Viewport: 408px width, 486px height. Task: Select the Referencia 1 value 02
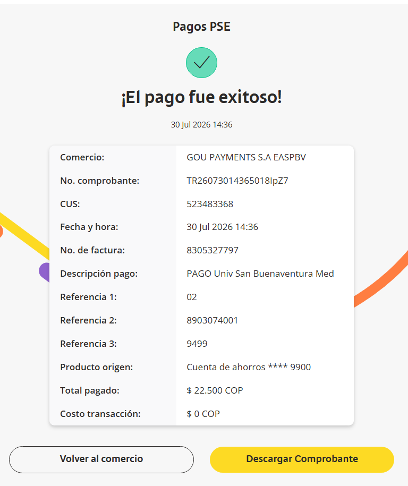(x=192, y=297)
